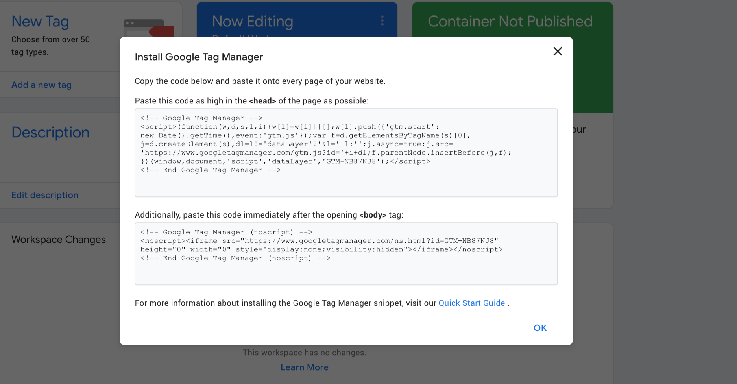Open Learn More link under workspace changes
The width and height of the screenshot is (737, 384).
(305, 367)
